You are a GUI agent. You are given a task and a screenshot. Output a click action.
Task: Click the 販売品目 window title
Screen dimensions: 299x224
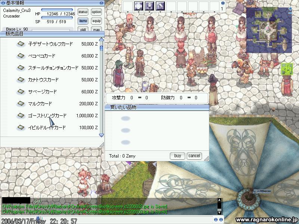click(x=15, y=34)
